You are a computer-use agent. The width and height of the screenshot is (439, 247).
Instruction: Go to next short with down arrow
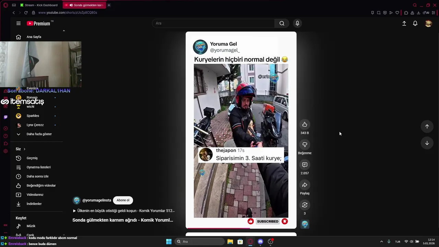[427, 143]
